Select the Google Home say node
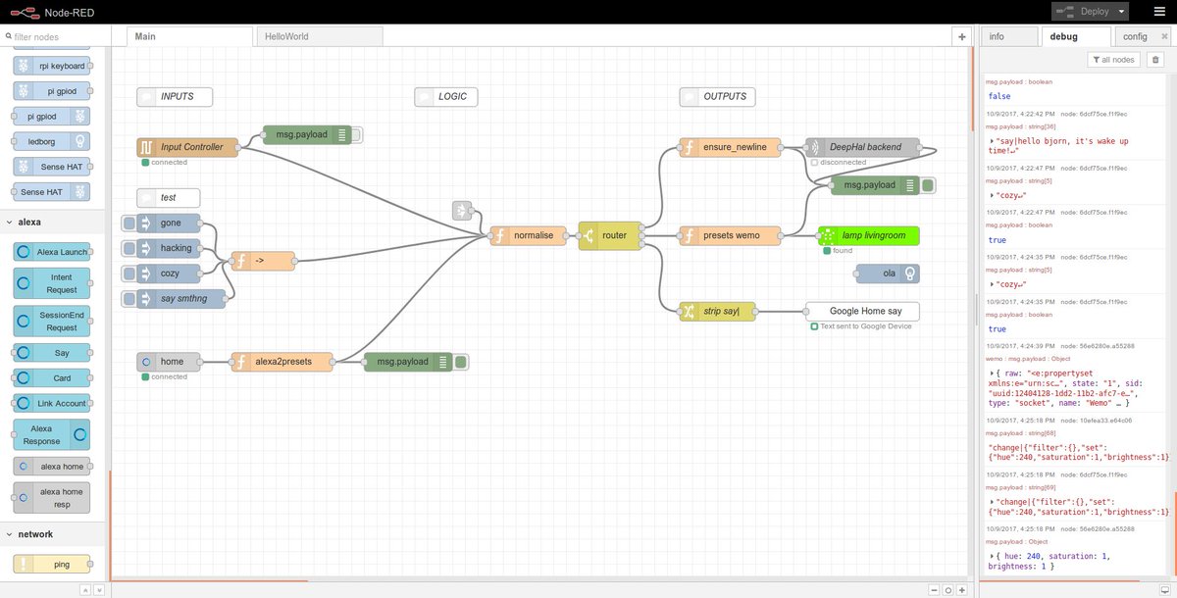 [863, 311]
